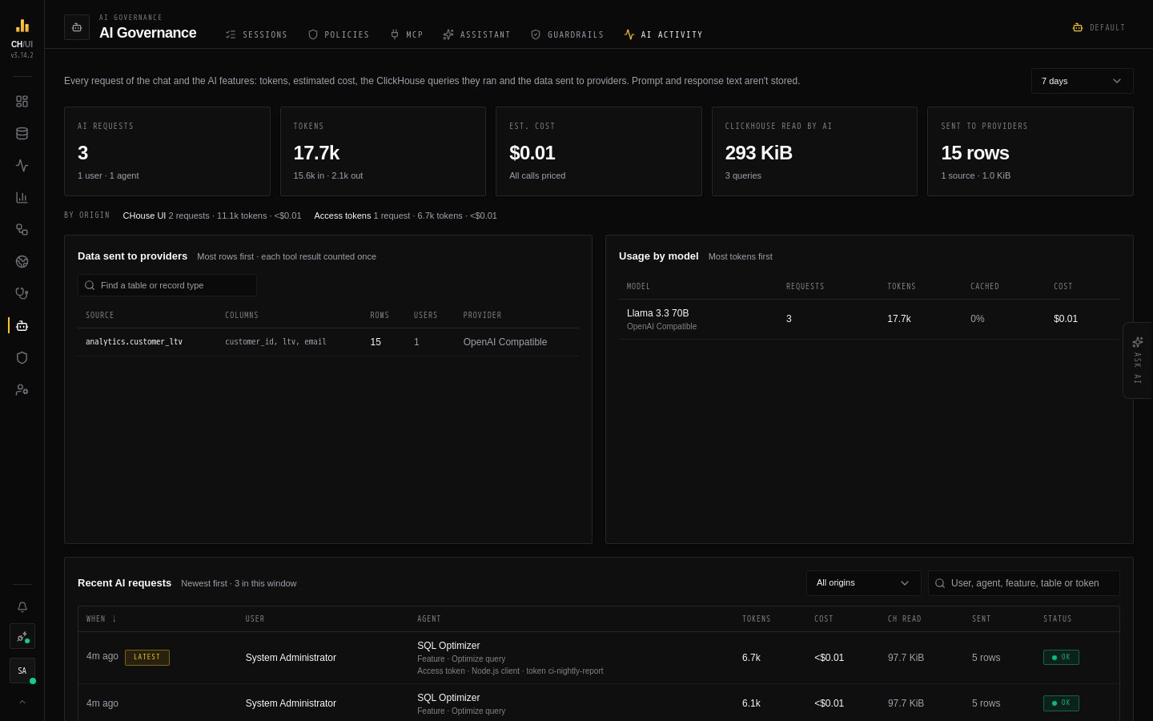Image resolution: width=1153 pixels, height=721 pixels.
Task: Open the notifications bell icon
Action: click(22, 607)
